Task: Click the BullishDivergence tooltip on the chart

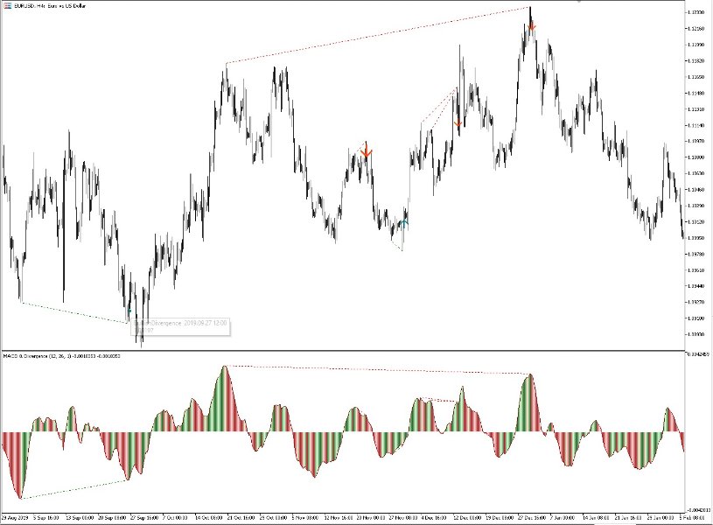Action: click(x=181, y=323)
